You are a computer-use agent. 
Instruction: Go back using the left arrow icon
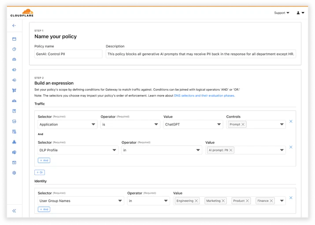coord(14,26)
